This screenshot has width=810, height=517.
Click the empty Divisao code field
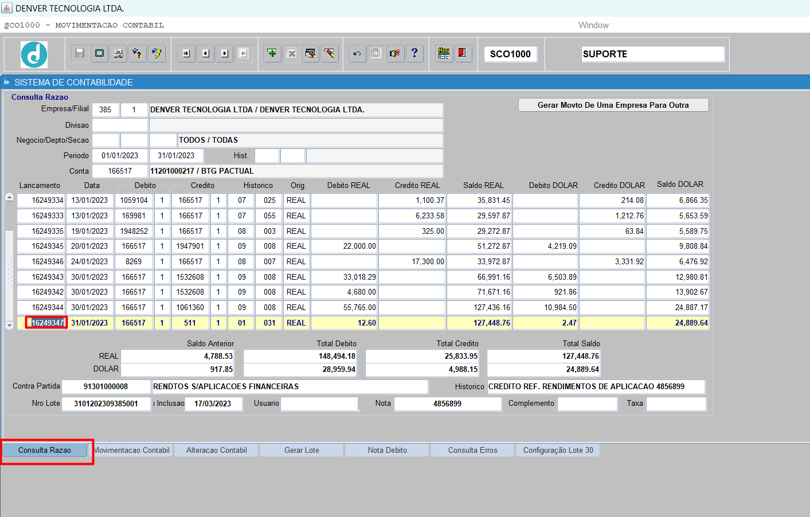pos(120,125)
